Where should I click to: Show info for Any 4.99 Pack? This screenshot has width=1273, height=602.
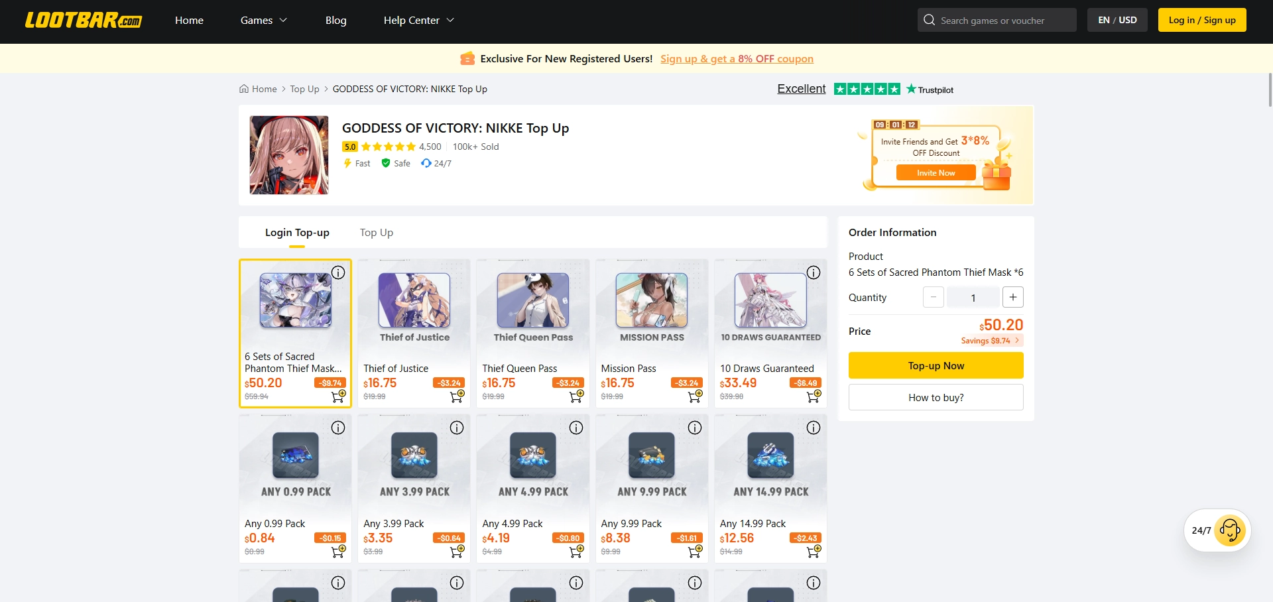click(x=576, y=428)
